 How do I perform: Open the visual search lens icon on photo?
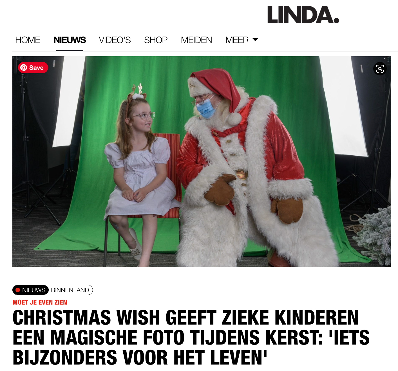(x=380, y=69)
